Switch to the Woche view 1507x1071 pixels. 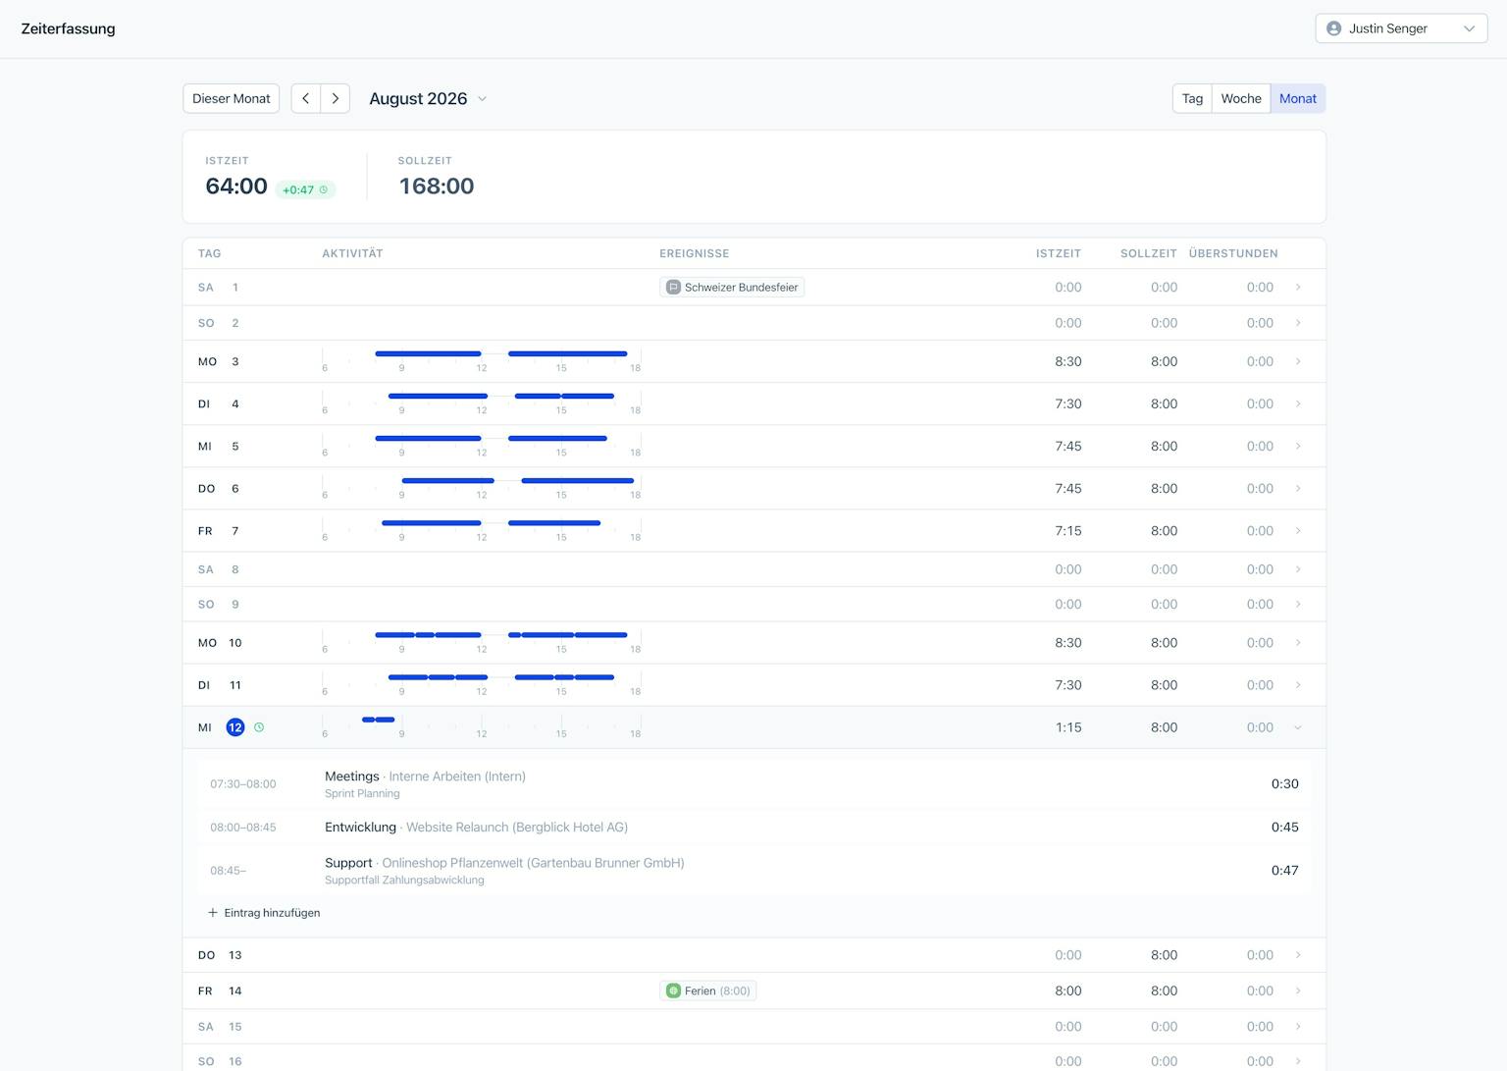(1241, 98)
